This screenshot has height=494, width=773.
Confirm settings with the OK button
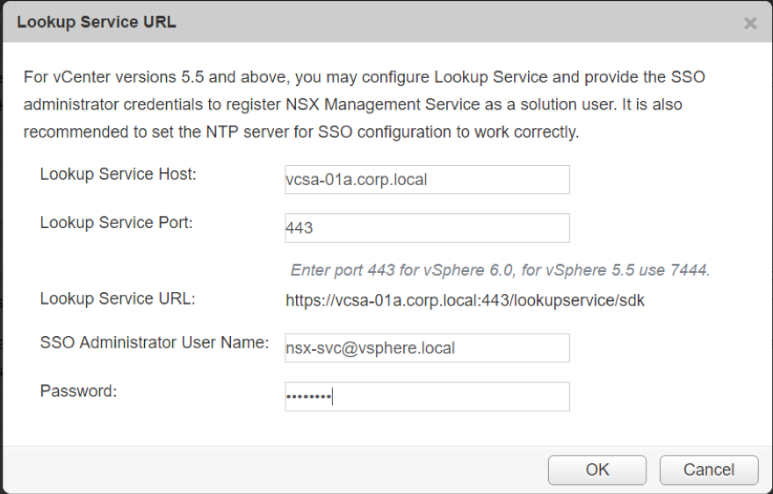point(597,469)
